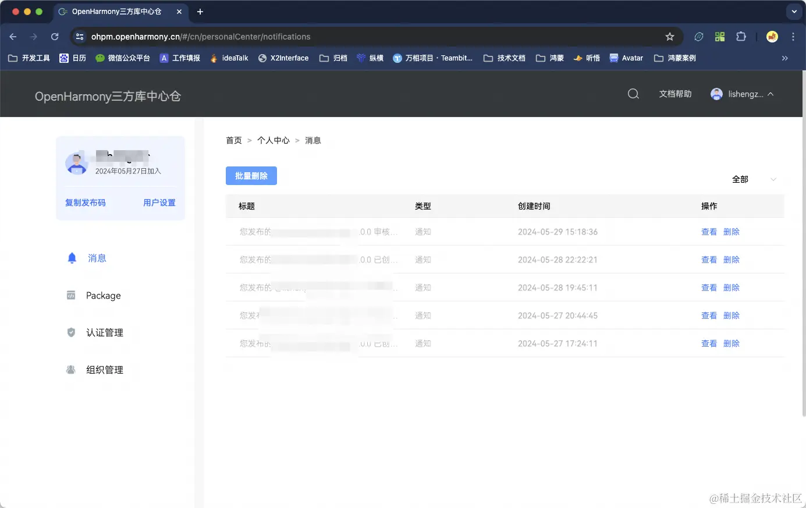
Task: Open the ideaTalk bookmark
Action: tap(229, 58)
